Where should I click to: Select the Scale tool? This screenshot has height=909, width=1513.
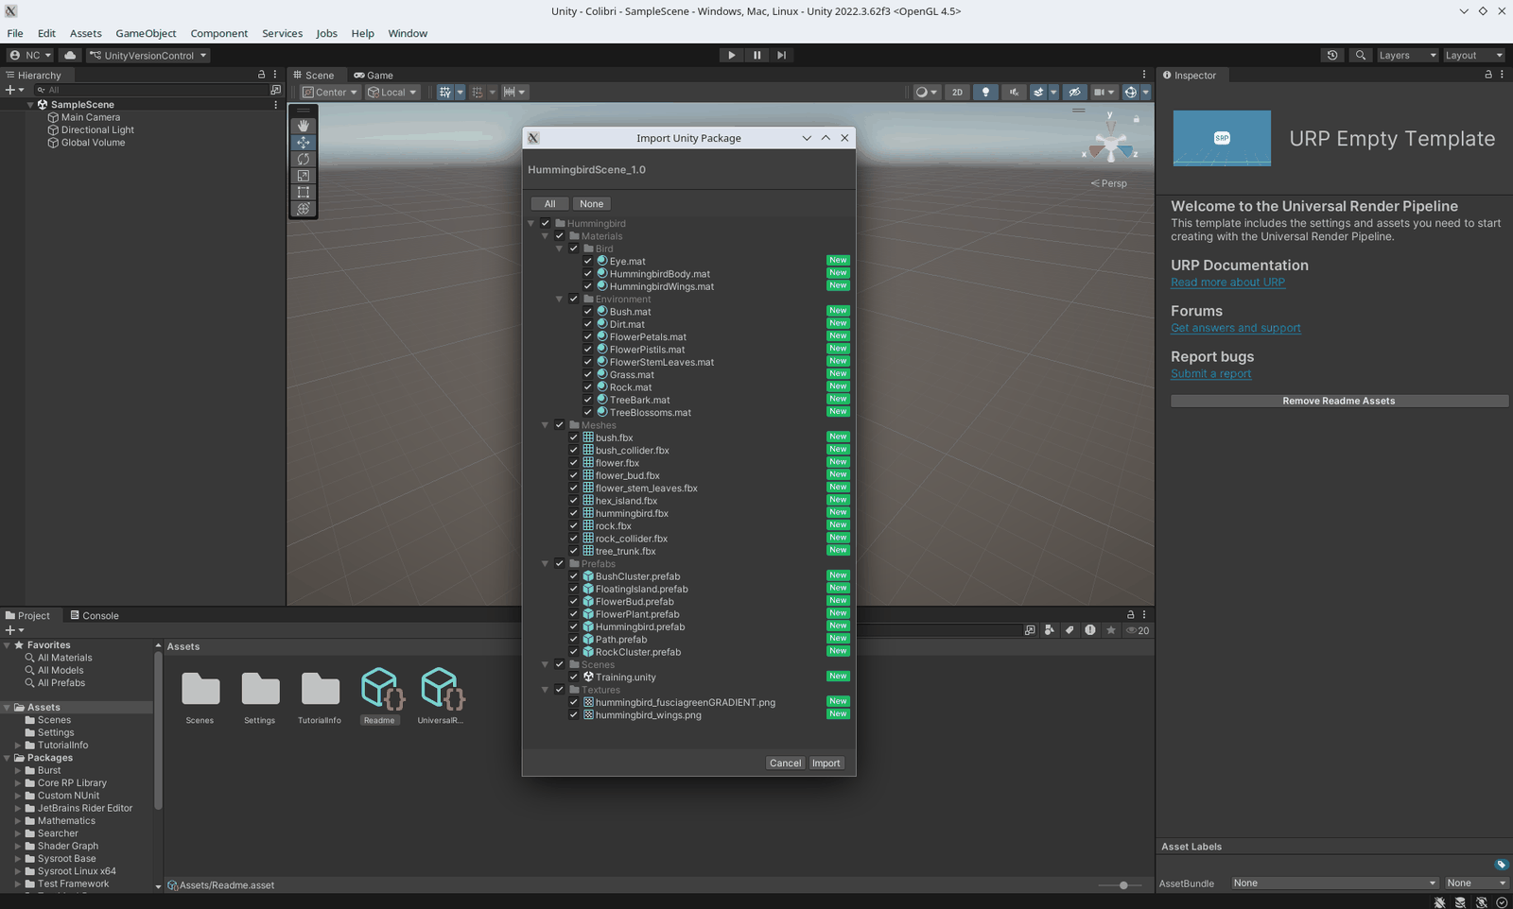tap(304, 176)
